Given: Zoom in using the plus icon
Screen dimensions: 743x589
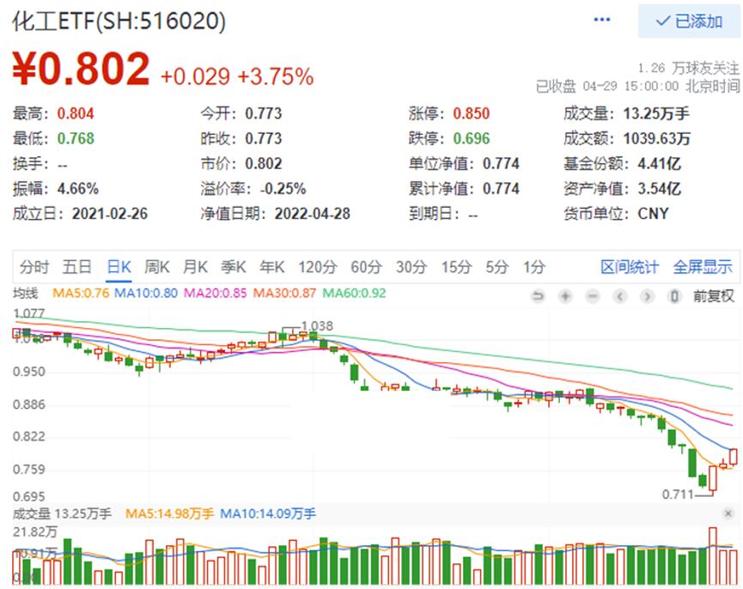Looking at the screenshot, I should pos(565,296).
